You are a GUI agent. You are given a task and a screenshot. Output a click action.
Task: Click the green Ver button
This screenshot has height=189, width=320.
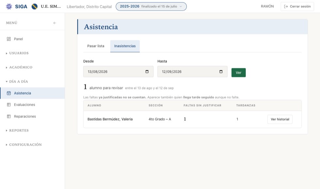pyautogui.click(x=239, y=73)
